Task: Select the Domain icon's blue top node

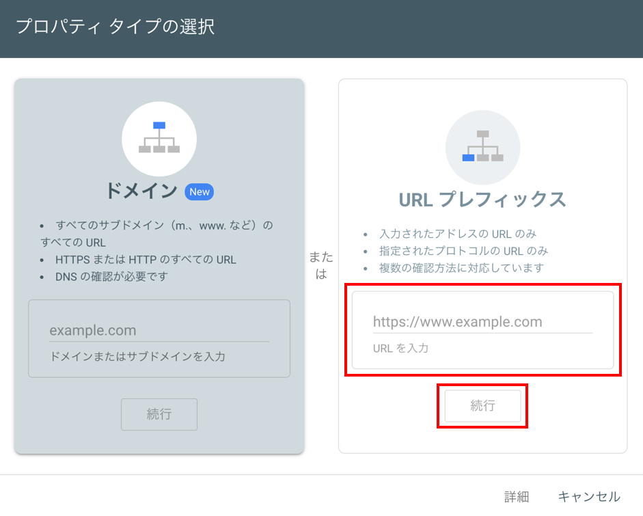Action: point(159,125)
